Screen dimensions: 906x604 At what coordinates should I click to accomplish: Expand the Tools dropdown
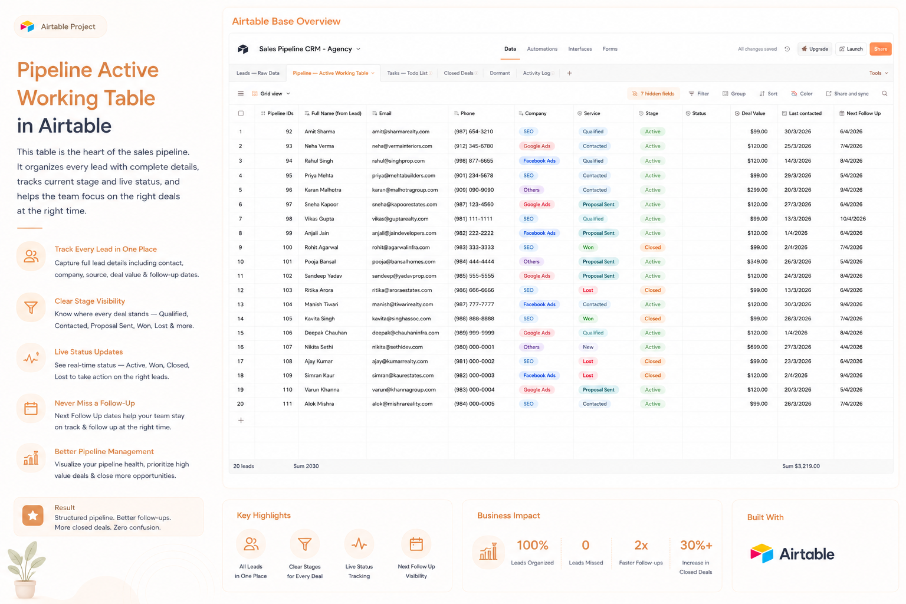pos(878,73)
